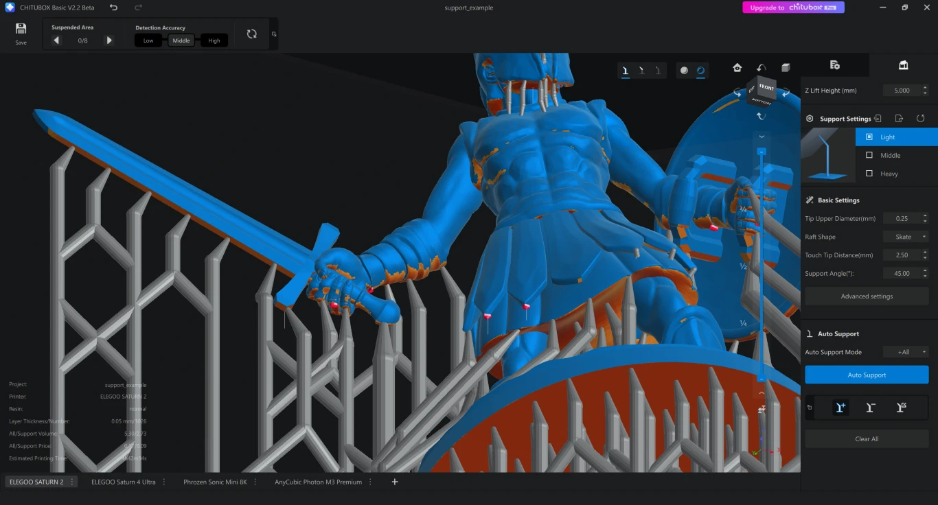Click the chevron above layer slider

point(762,137)
